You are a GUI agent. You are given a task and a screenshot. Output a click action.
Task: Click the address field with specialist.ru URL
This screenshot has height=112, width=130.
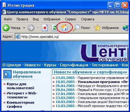[x=72, y=37]
